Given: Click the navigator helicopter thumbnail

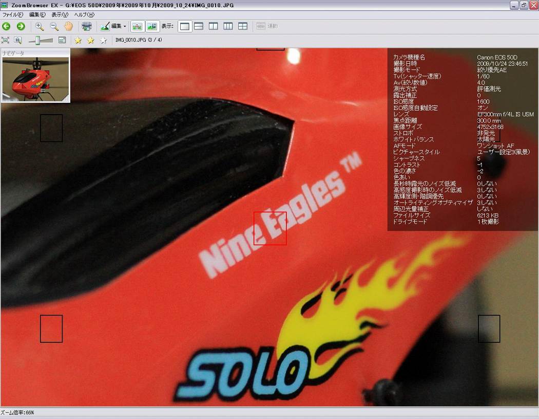Looking at the screenshot, I should [36, 79].
